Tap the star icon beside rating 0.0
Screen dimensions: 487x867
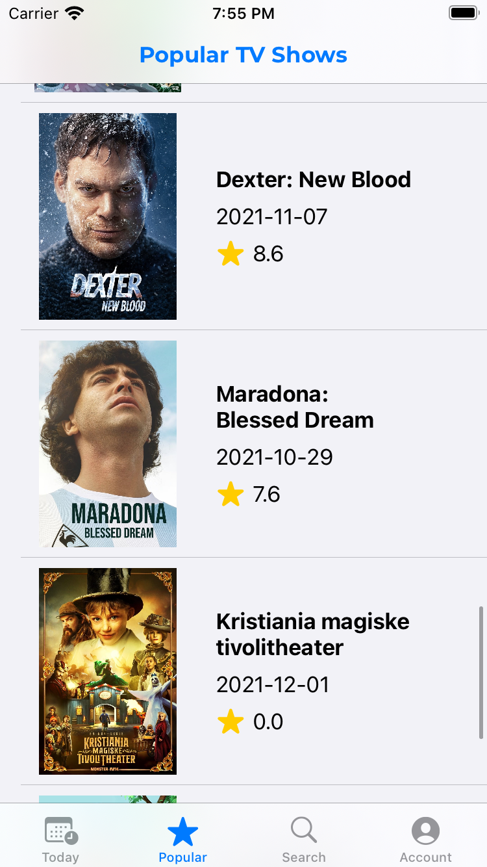[x=231, y=722]
